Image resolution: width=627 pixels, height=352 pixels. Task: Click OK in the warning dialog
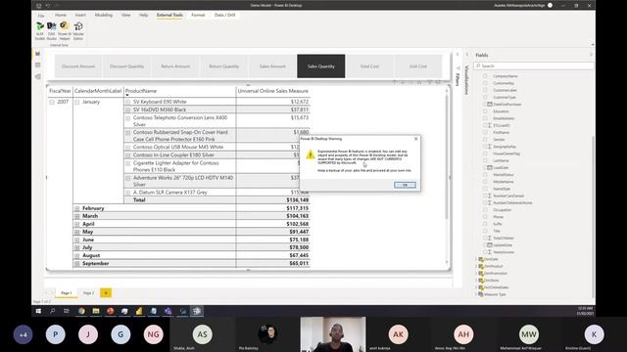[405, 185]
